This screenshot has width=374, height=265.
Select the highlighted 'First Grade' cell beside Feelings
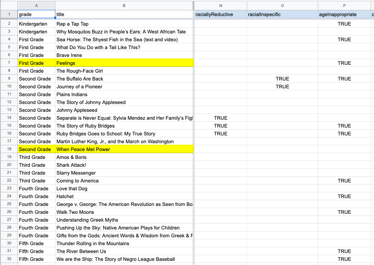point(36,63)
